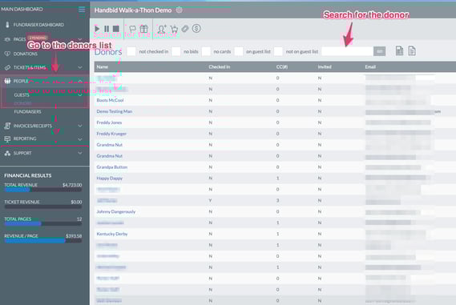Open donor Demo Testing Man
This screenshot has width=456, height=305.
click(115, 111)
